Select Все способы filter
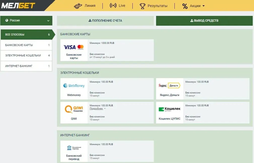254x163 pixels. pos(28,35)
